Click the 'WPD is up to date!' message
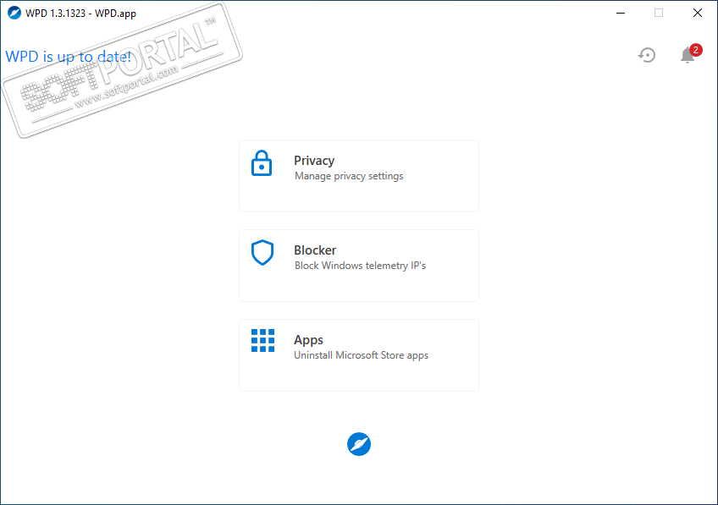718x505 pixels. [x=69, y=57]
